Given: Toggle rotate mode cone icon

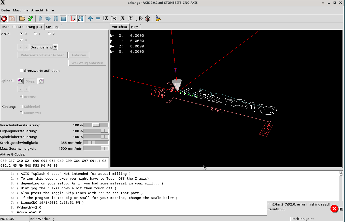Looking at the screenshot, I should [147, 19].
